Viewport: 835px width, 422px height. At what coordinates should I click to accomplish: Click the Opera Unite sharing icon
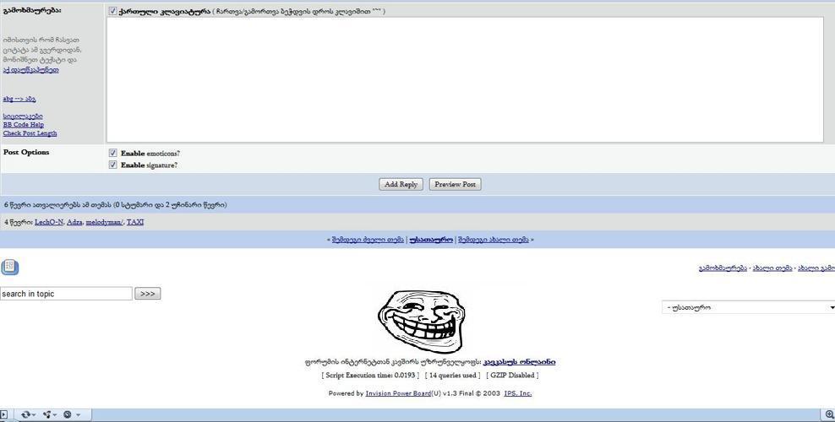click(46, 414)
